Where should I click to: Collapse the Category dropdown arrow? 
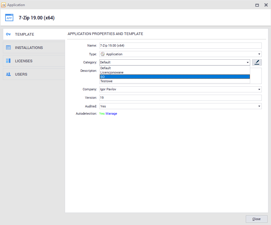(248, 62)
